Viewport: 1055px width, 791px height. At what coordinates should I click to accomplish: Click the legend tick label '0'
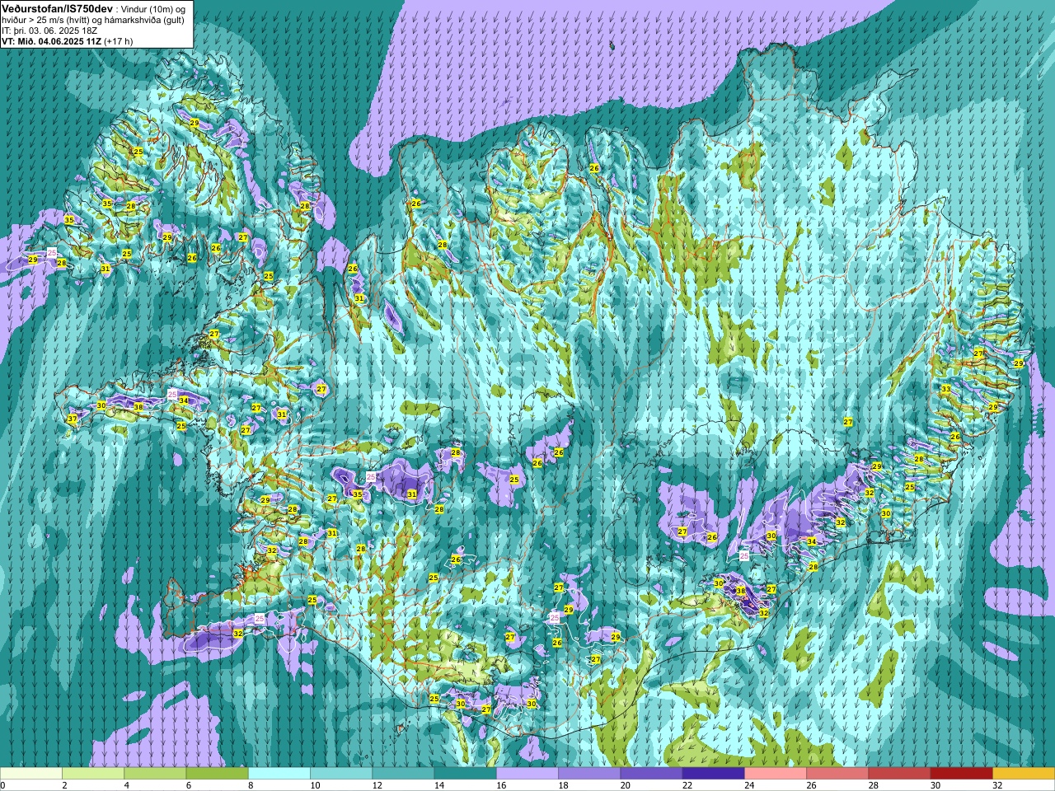[x=3, y=785]
